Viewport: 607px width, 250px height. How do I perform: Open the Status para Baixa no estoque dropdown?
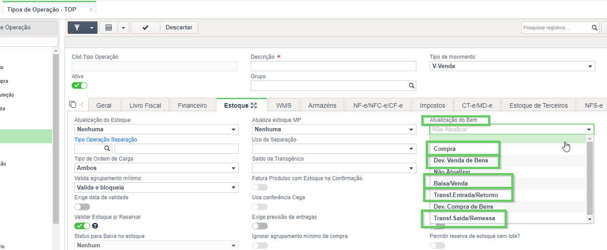pyautogui.click(x=156, y=246)
